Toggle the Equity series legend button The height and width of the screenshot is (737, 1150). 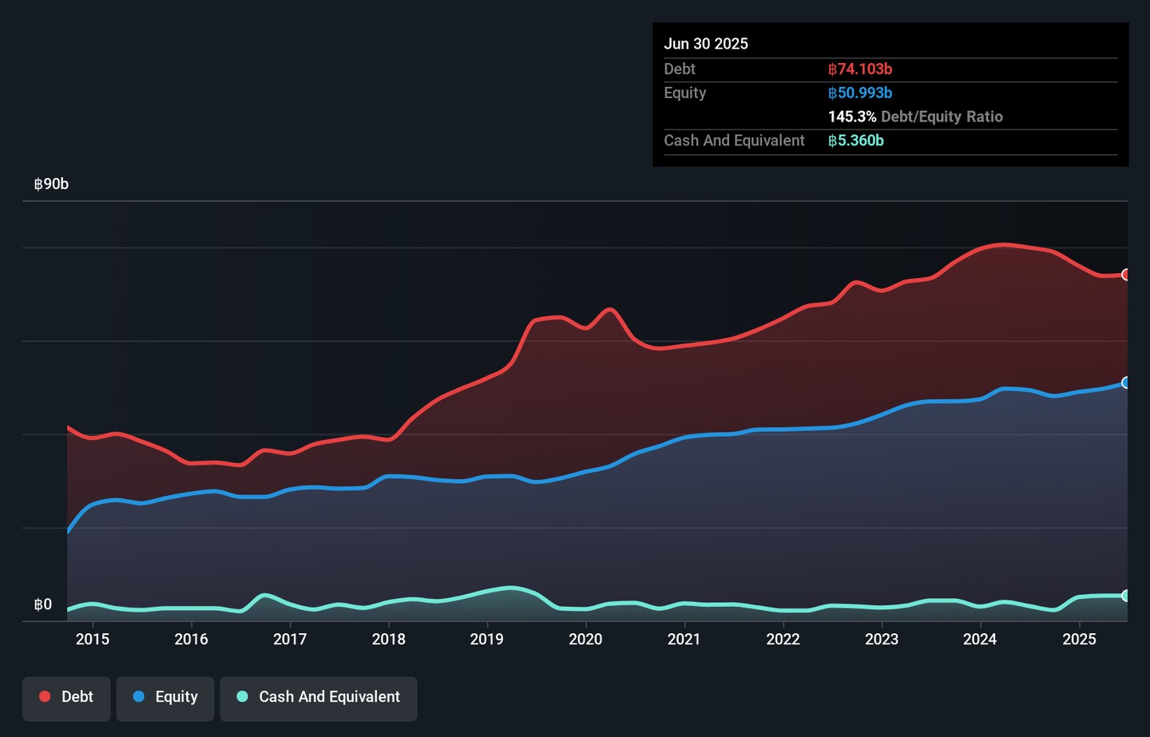tap(165, 698)
